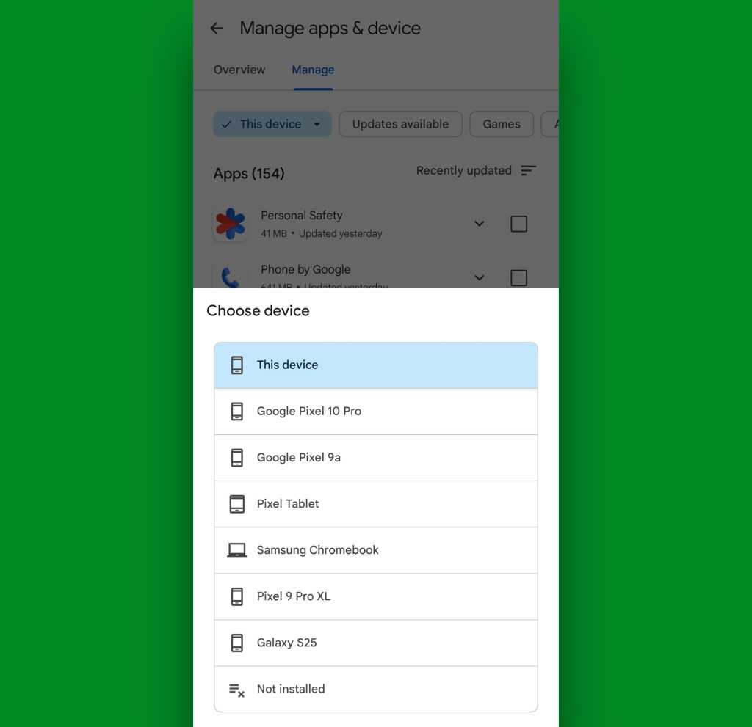Open the Phone by Google app name
The width and height of the screenshot is (752, 727).
tap(305, 270)
